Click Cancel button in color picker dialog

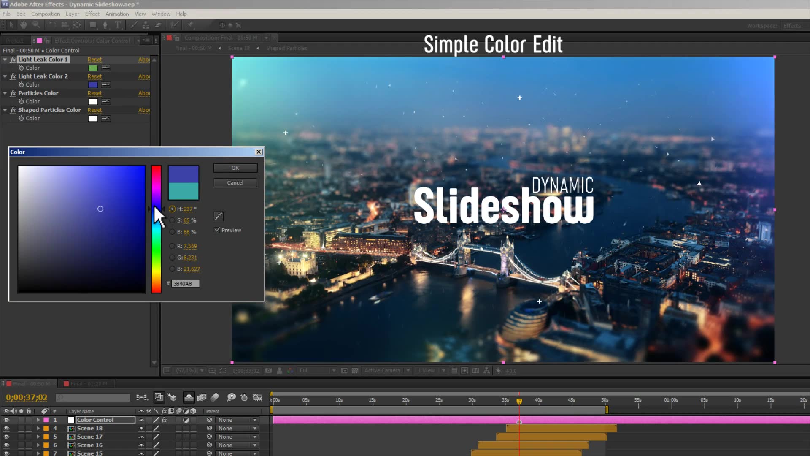coord(235,182)
